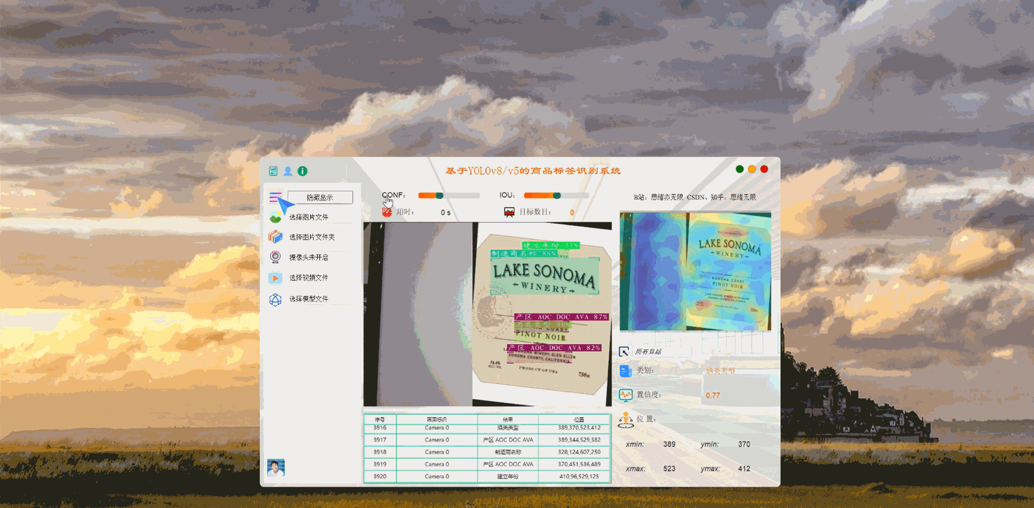This screenshot has width=1034, height=508.
Task: Select 选择图片文件夹 menu entry
Action: (312, 237)
